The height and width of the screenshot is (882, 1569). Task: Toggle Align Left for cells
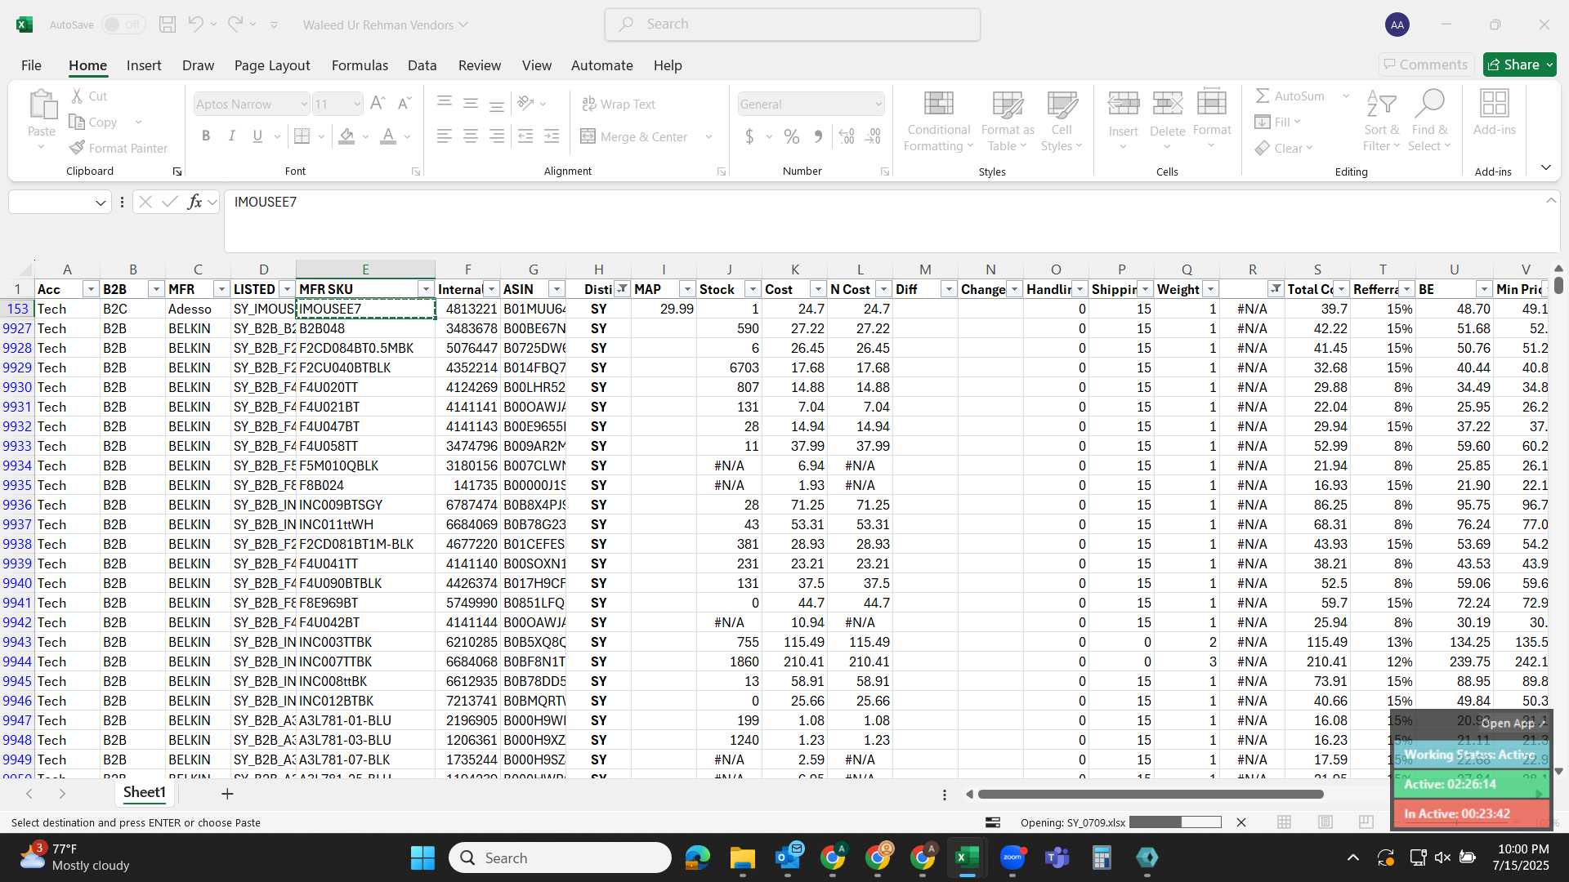[445, 136]
